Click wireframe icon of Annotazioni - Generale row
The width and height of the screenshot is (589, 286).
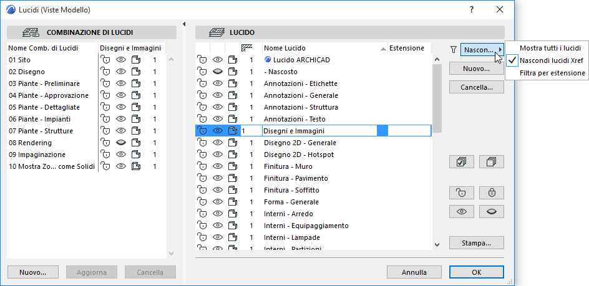pos(233,95)
